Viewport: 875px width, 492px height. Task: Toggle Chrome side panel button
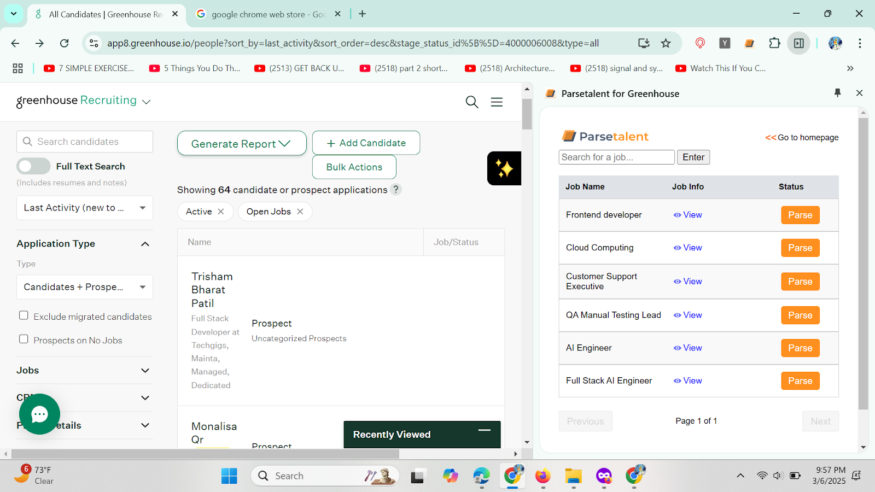pos(799,43)
